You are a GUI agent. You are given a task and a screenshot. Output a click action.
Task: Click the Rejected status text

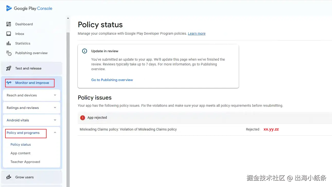pos(253,129)
